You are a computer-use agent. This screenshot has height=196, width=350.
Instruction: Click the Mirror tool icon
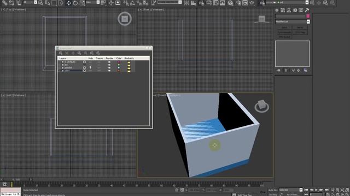pos(186,3)
